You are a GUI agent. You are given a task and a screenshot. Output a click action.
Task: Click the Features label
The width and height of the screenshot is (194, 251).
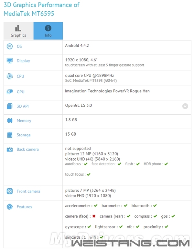24,207
